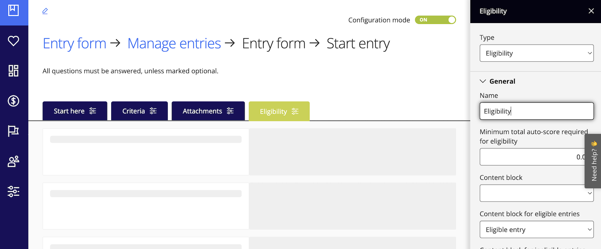Open the Eligible entry content block dropdown
Viewport: 601px width, 249px height.
pyautogui.click(x=536, y=230)
